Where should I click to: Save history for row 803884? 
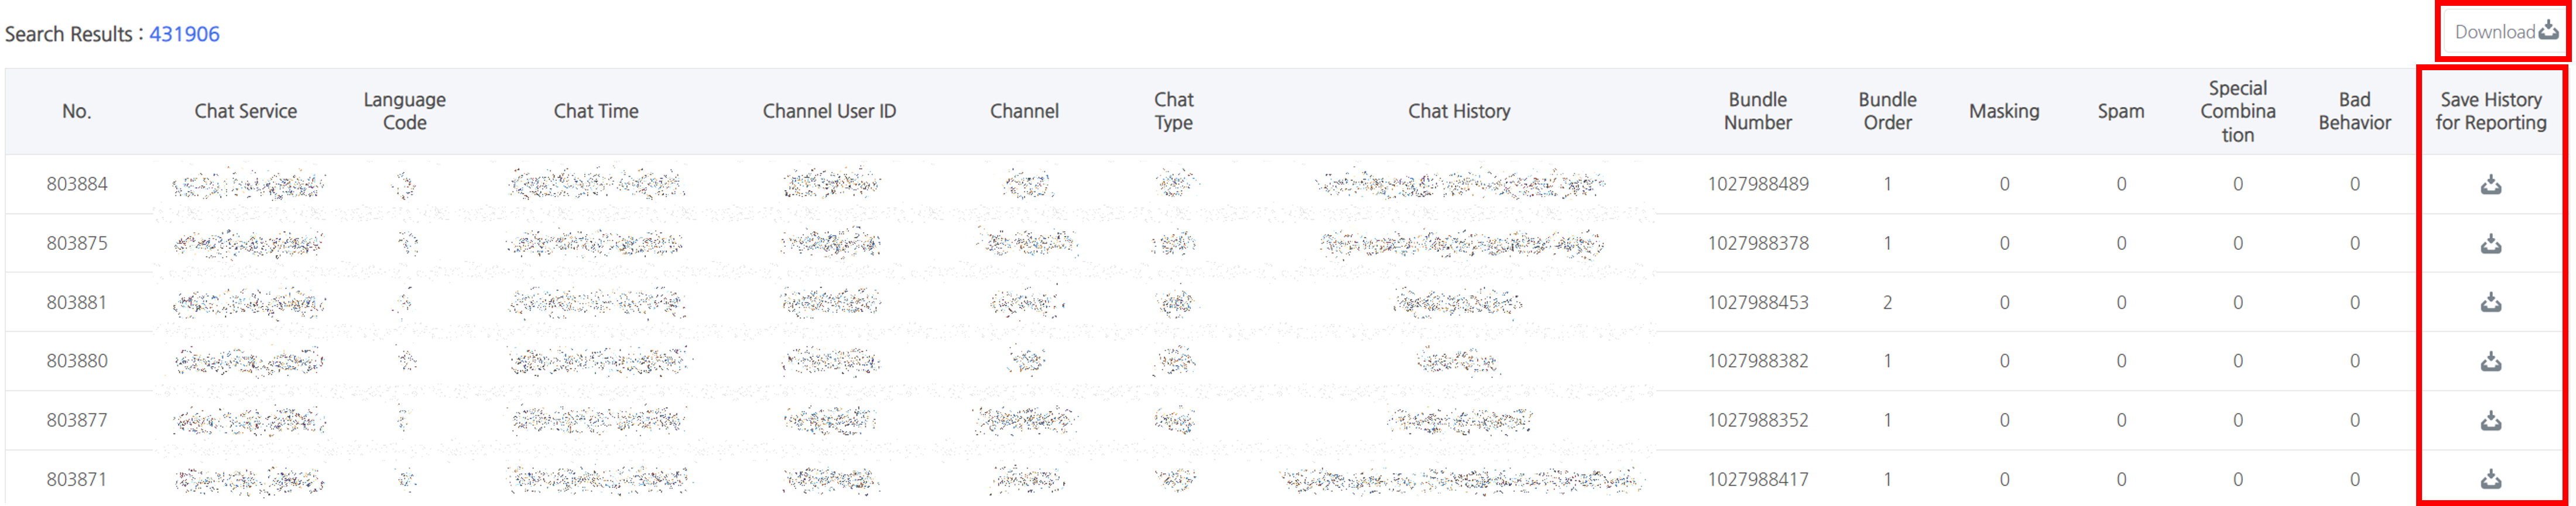2490,185
